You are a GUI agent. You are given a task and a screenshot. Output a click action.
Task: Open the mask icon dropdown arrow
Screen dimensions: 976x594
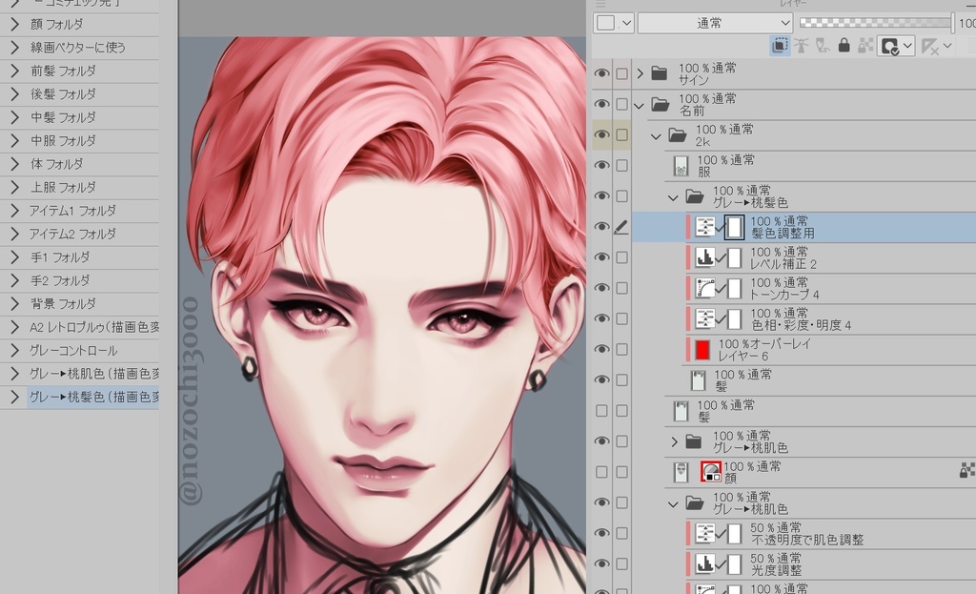tap(907, 46)
